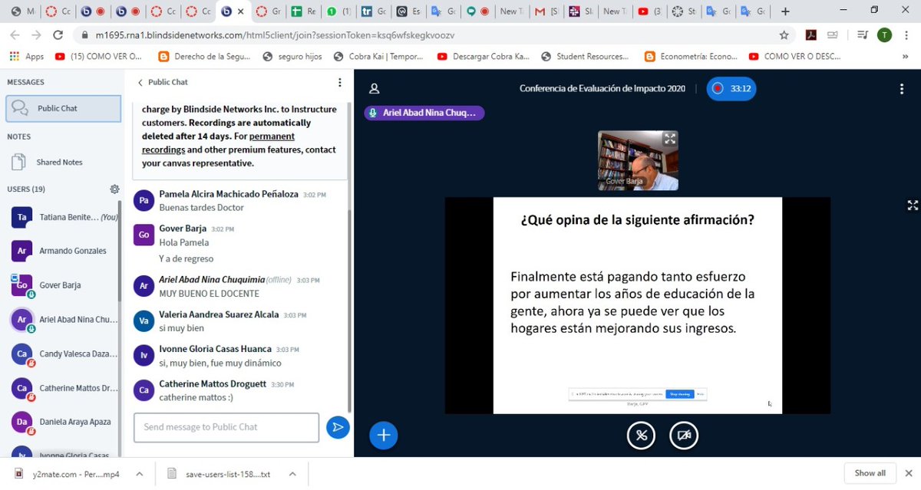
Task: Make the presentation fullscreen
Action: (913, 206)
